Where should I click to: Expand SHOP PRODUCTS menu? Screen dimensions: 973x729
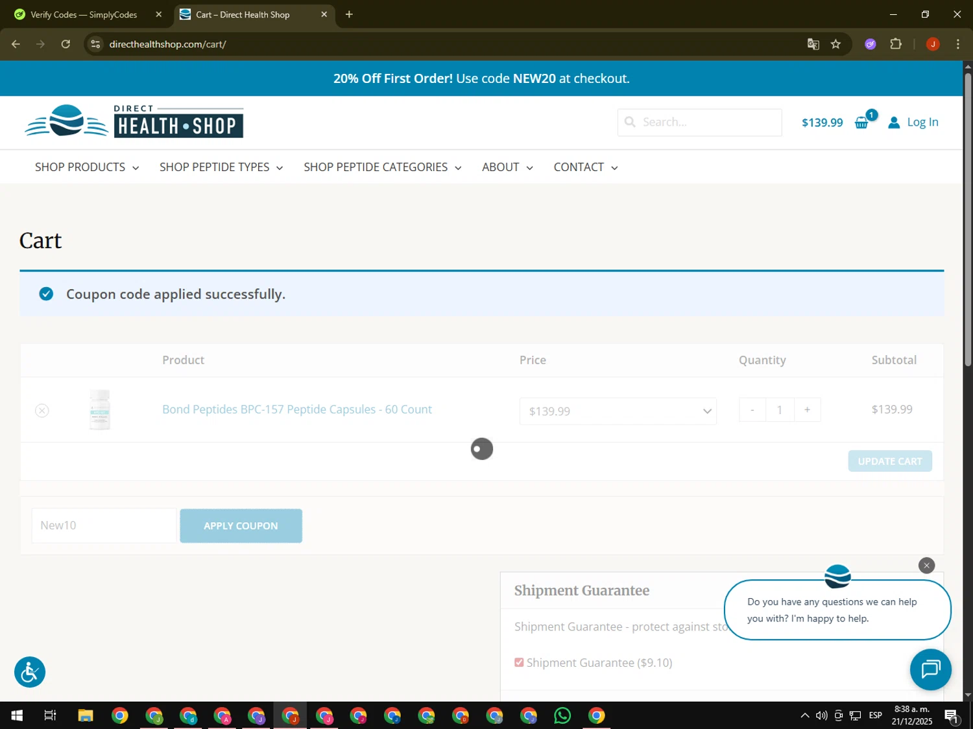pyautogui.click(x=87, y=167)
